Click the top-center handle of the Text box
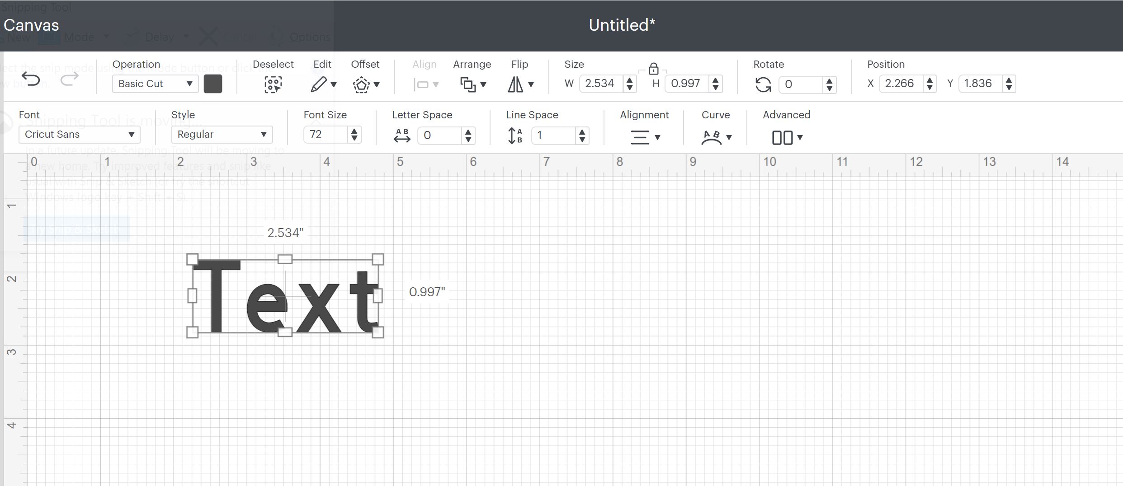The width and height of the screenshot is (1123, 486). coord(285,259)
